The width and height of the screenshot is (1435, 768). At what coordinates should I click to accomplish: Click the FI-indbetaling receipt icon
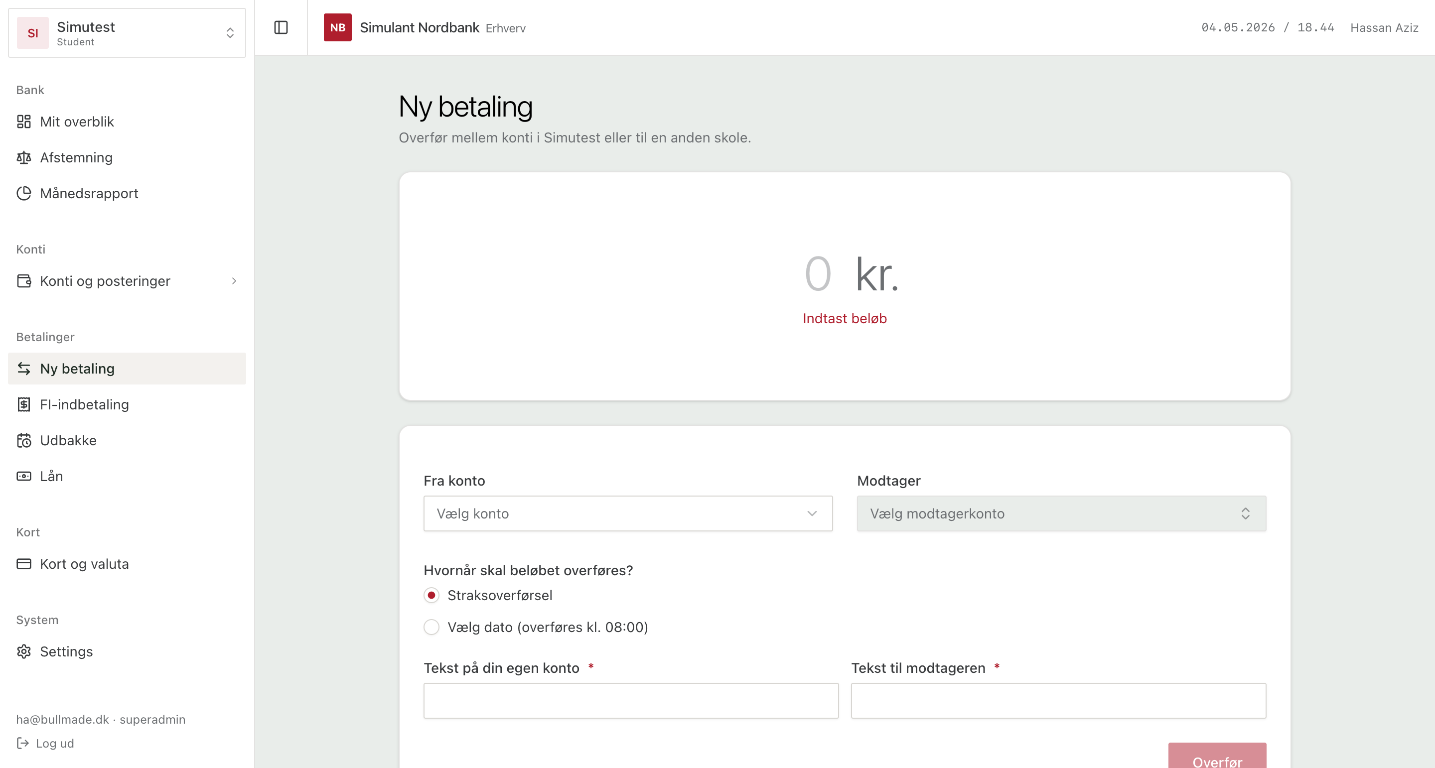click(x=23, y=404)
